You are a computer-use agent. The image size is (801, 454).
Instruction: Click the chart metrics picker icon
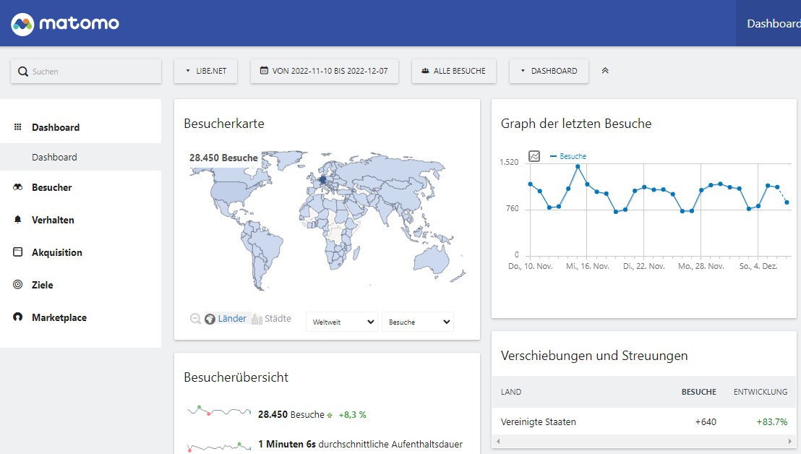[534, 156]
